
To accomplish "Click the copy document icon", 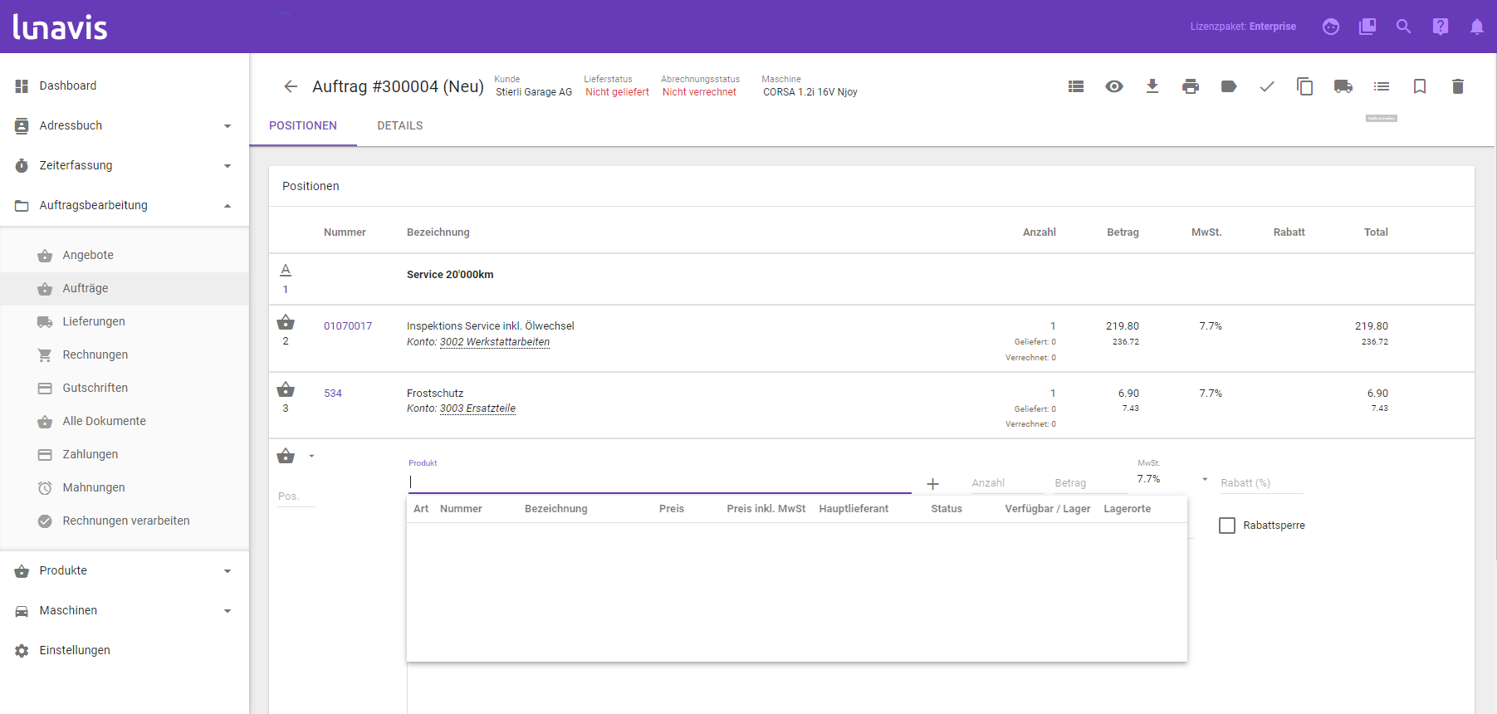I will (1304, 86).
